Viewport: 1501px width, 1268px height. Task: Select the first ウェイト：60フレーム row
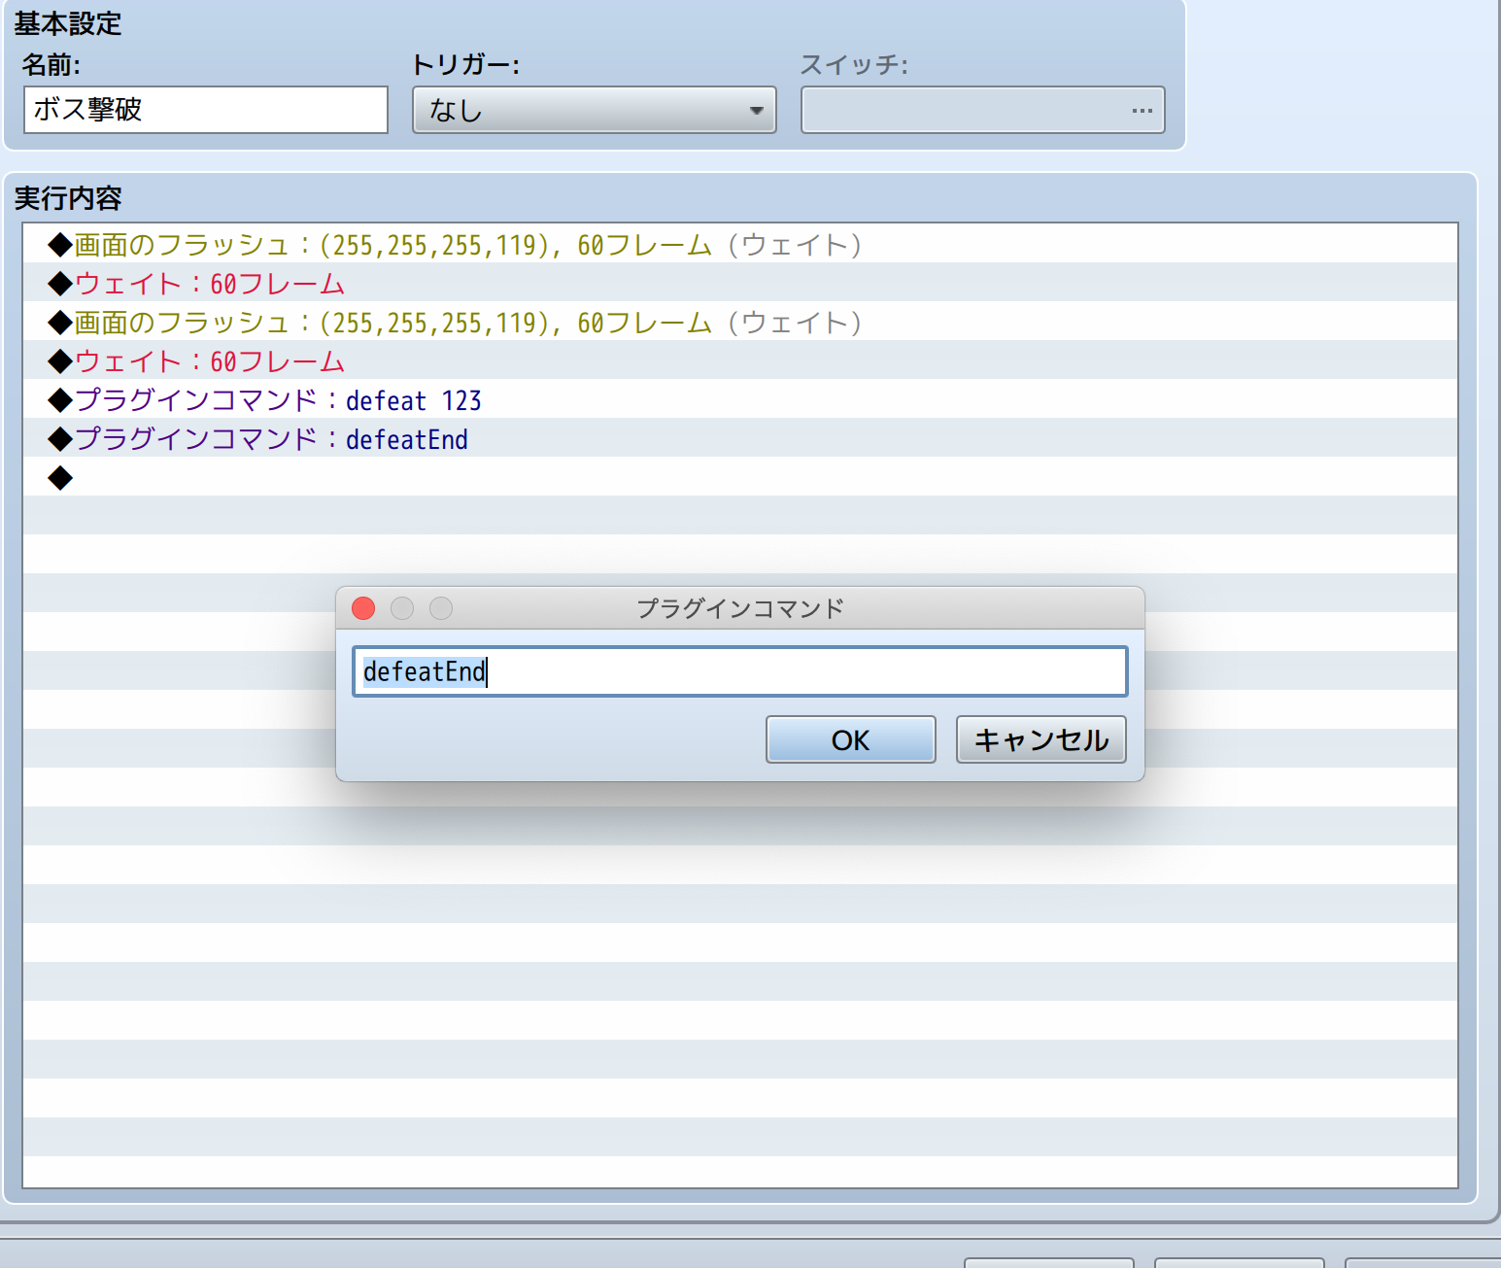pyautogui.click(x=209, y=284)
